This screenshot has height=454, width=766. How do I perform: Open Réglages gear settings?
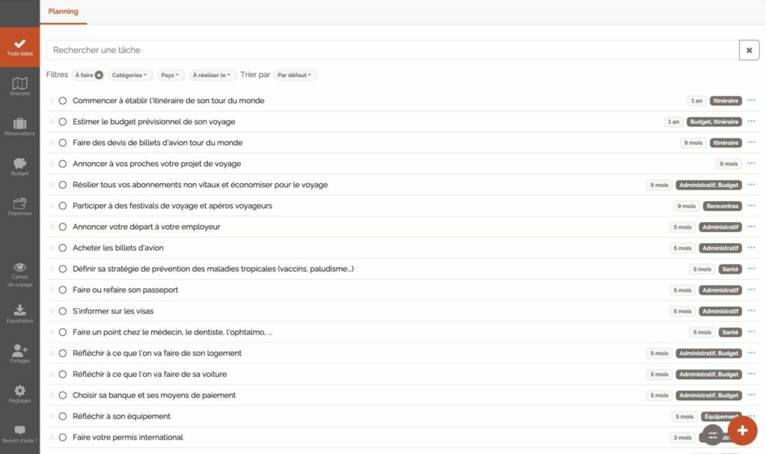click(x=20, y=393)
